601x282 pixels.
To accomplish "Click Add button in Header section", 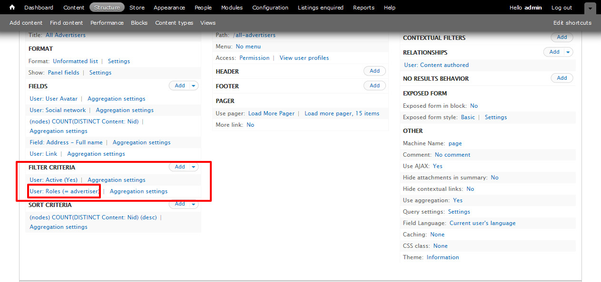I will tap(374, 71).
